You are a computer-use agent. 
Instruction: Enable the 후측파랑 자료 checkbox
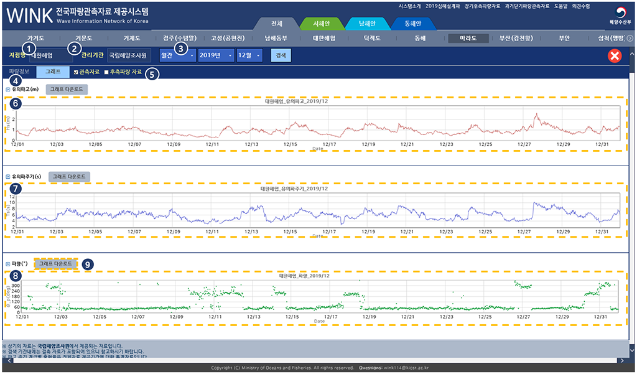pos(106,72)
